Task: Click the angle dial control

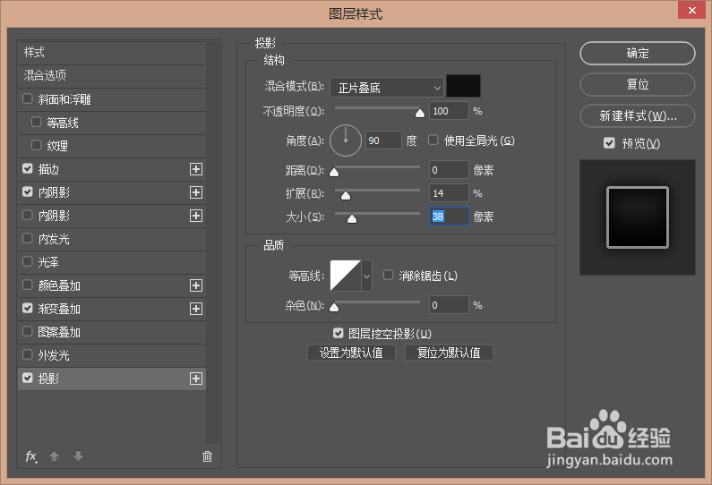Action: tap(346, 140)
